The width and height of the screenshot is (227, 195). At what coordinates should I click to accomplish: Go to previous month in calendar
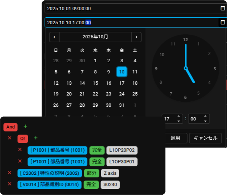(x=54, y=37)
